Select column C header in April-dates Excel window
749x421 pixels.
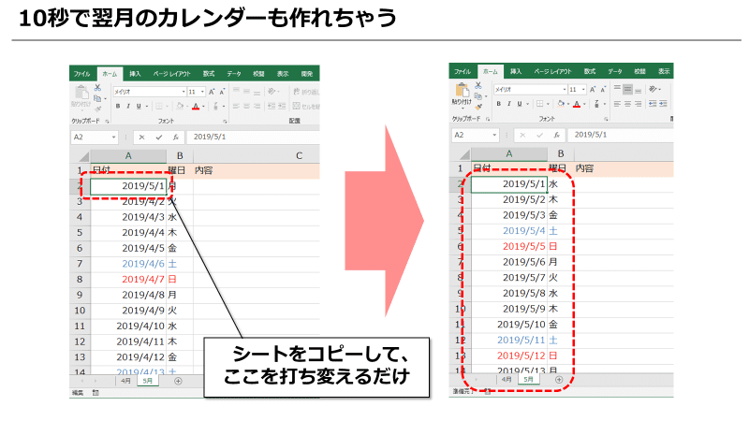click(299, 155)
